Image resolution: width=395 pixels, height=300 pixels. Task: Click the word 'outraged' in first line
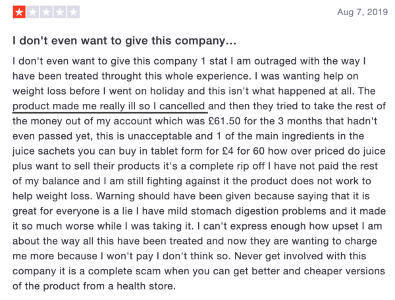275,61
